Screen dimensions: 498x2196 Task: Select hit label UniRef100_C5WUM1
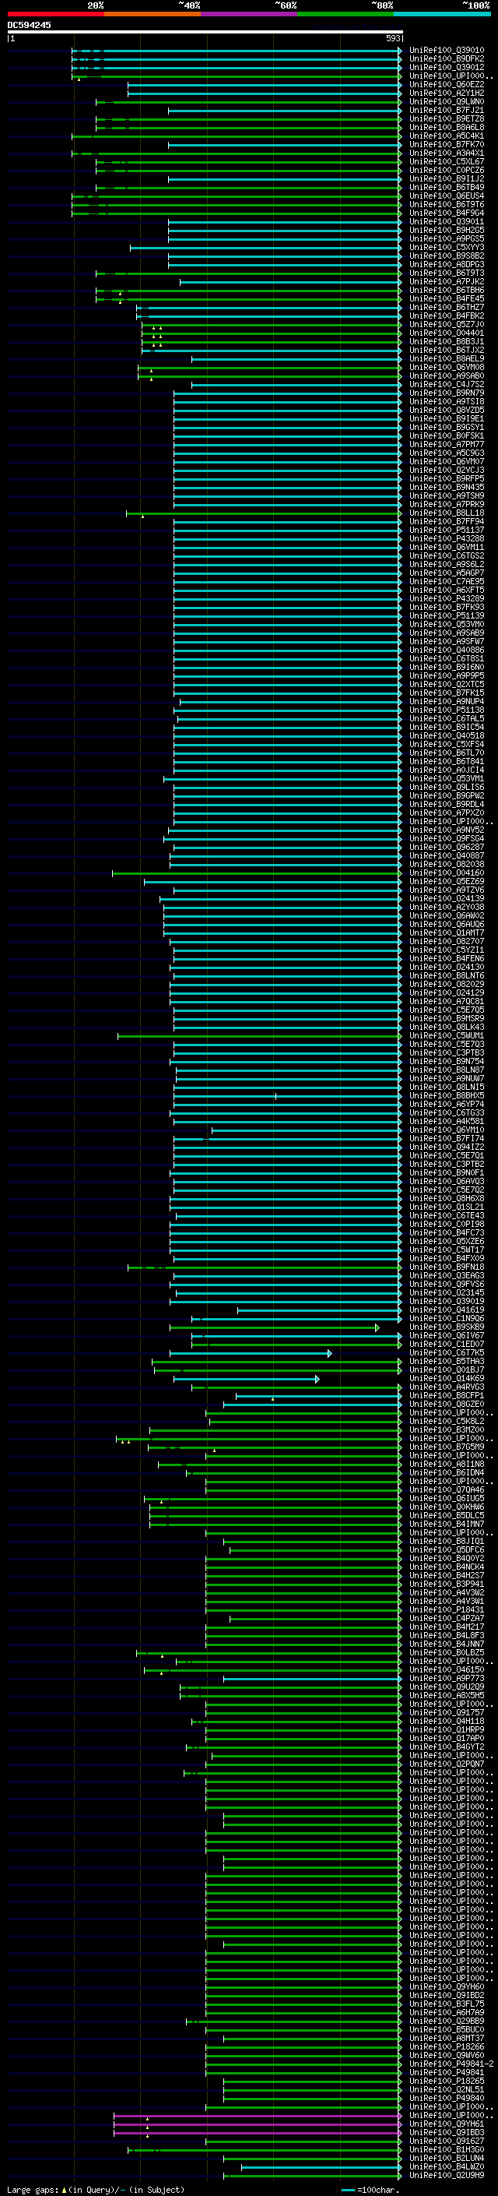(446, 1036)
